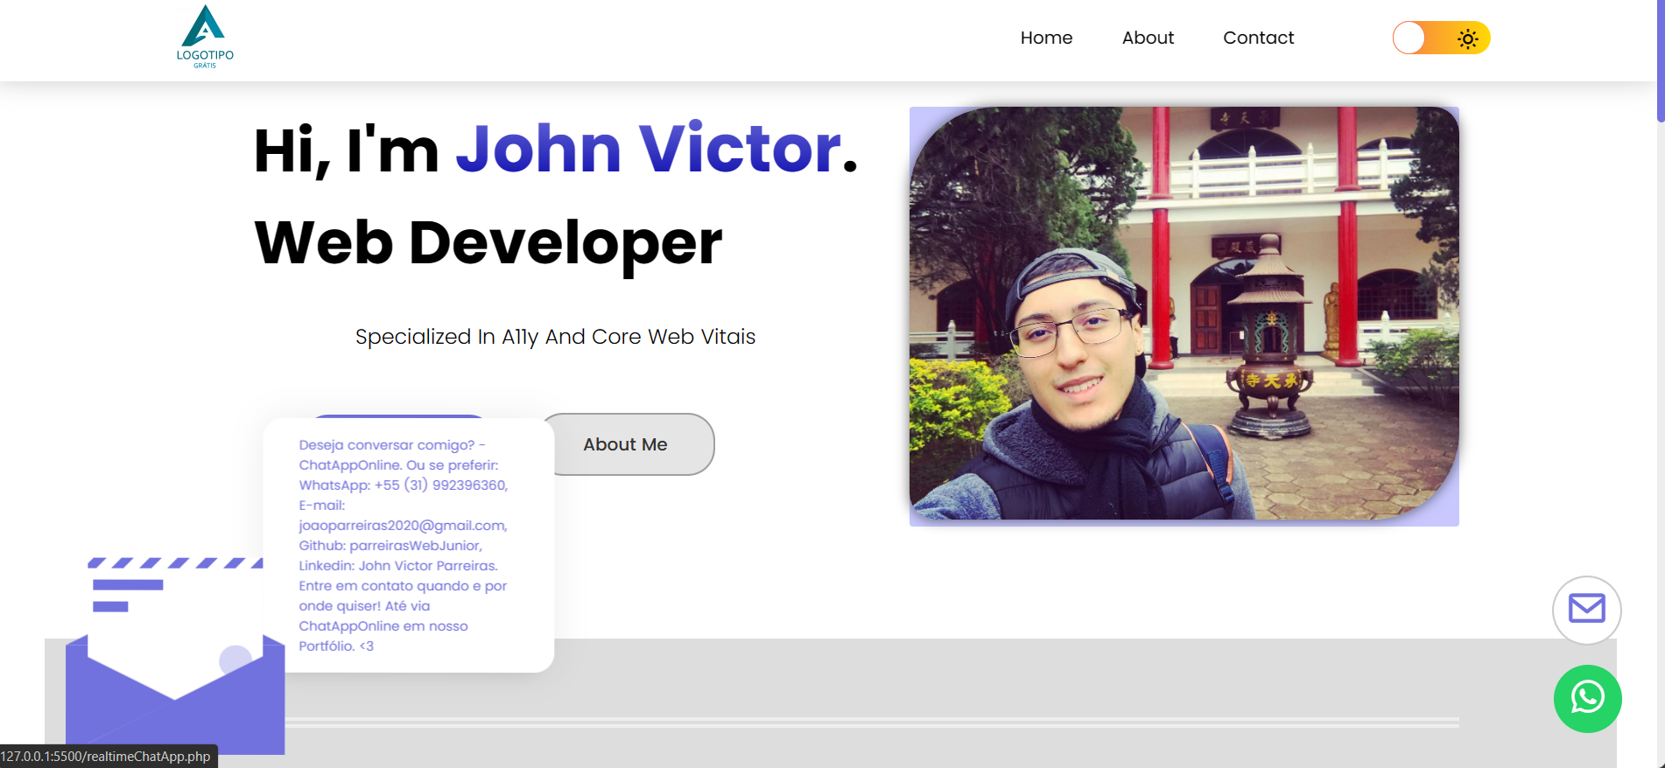Viewport: 1665px width, 768px height.
Task: Click the blue "John Victor" name text
Action: (x=648, y=149)
